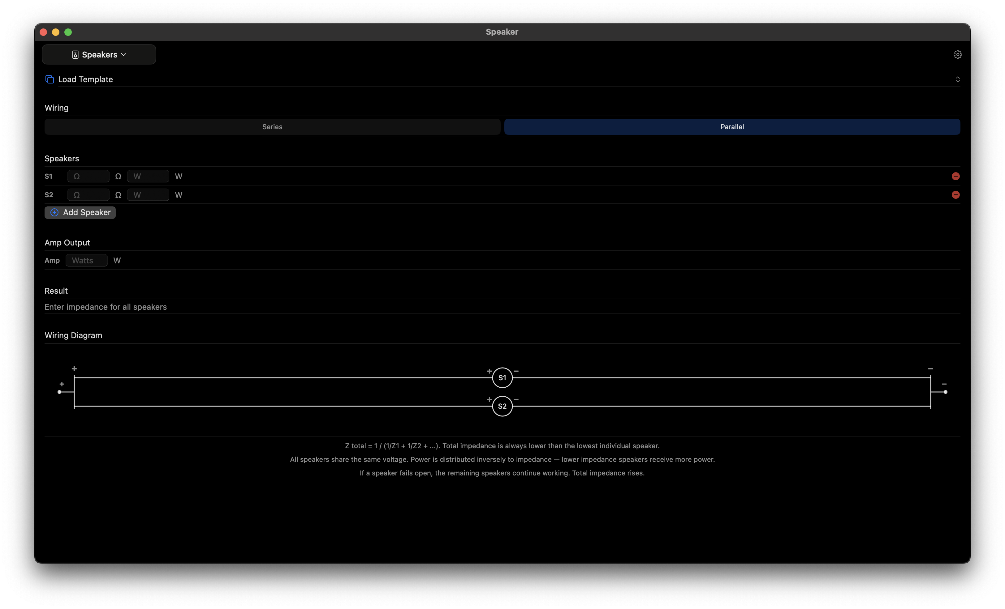Click the yellow minimize window button

[56, 32]
